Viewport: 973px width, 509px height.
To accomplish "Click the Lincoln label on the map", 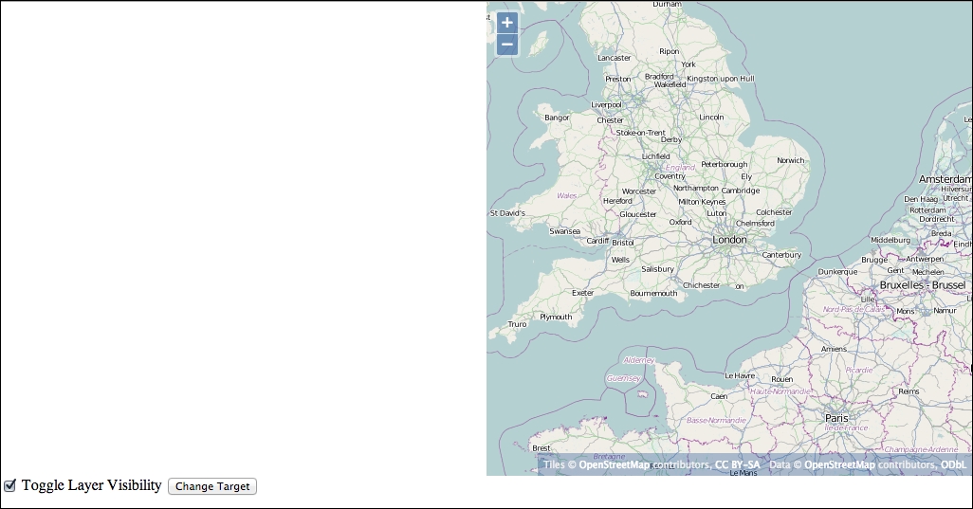I will [x=711, y=117].
